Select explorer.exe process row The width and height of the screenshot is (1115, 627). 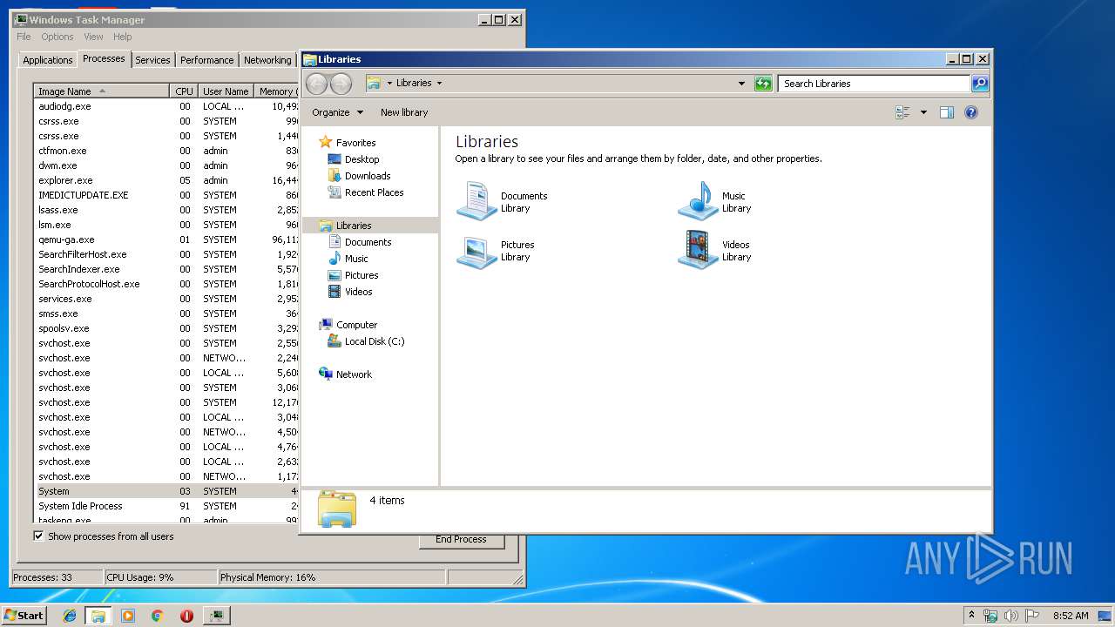(167, 180)
